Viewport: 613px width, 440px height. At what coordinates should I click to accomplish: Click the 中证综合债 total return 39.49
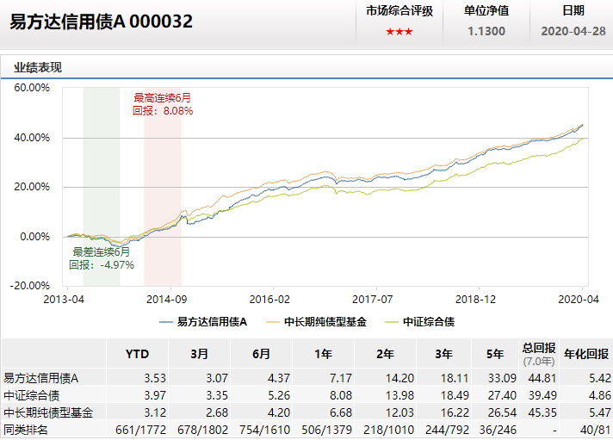[x=542, y=395]
